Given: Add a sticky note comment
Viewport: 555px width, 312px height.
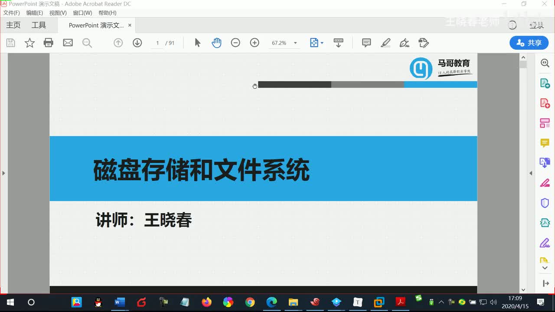Looking at the screenshot, I should tap(366, 43).
